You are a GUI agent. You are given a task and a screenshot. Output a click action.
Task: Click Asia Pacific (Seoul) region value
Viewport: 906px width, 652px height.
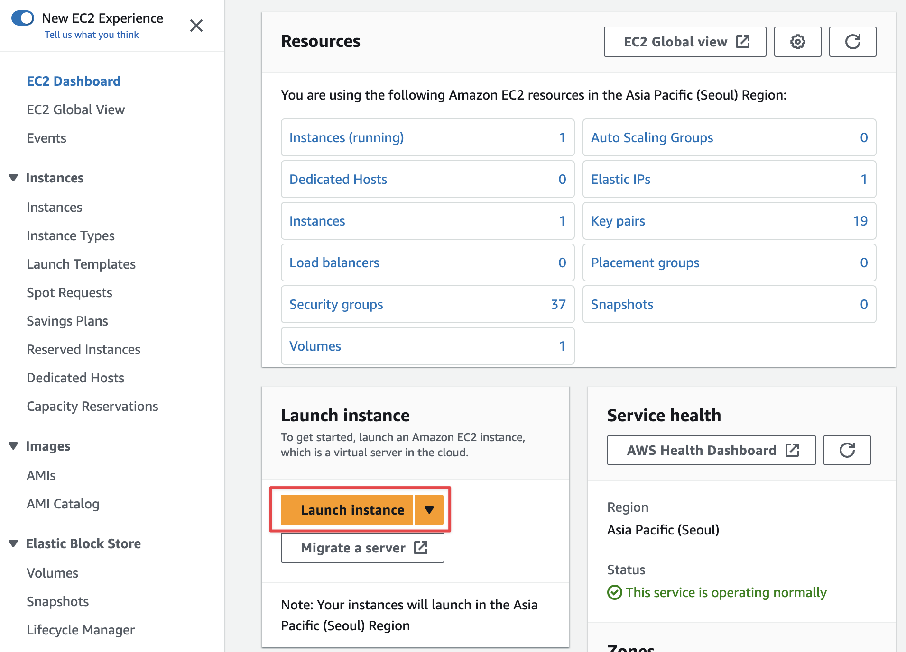[663, 530]
